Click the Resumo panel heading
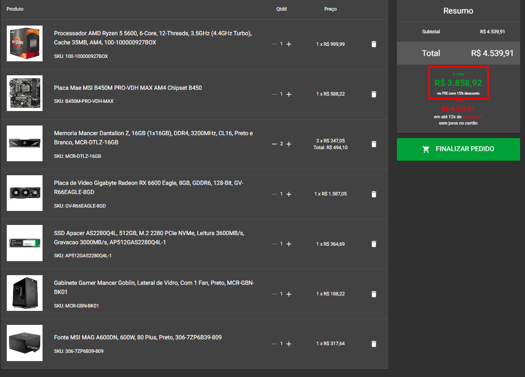The image size is (525, 377). 458,11
